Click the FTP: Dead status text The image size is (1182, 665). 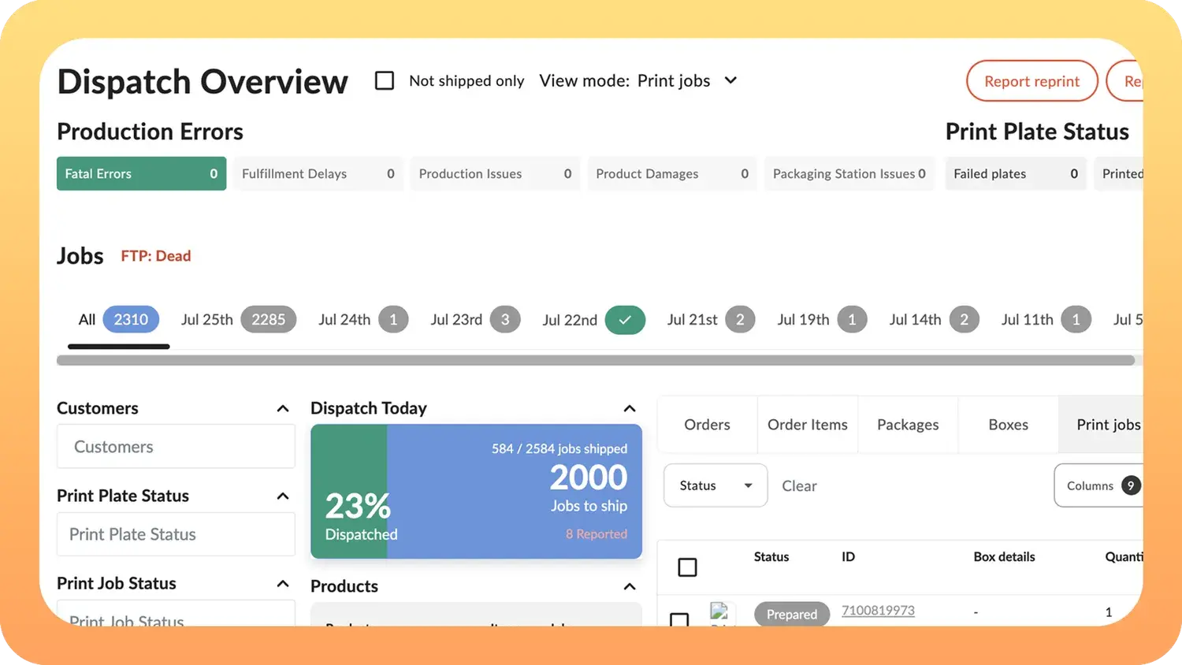coord(156,256)
